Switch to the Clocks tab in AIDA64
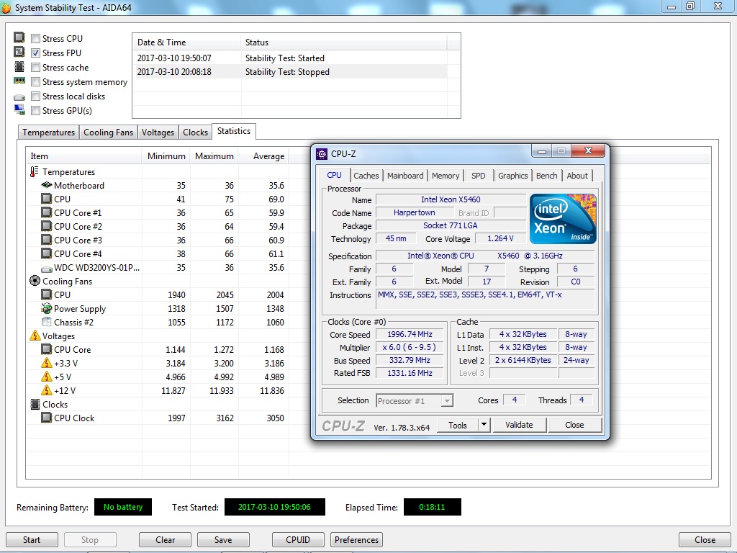The width and height of the screenshot is (737, 553). point(195,132)
